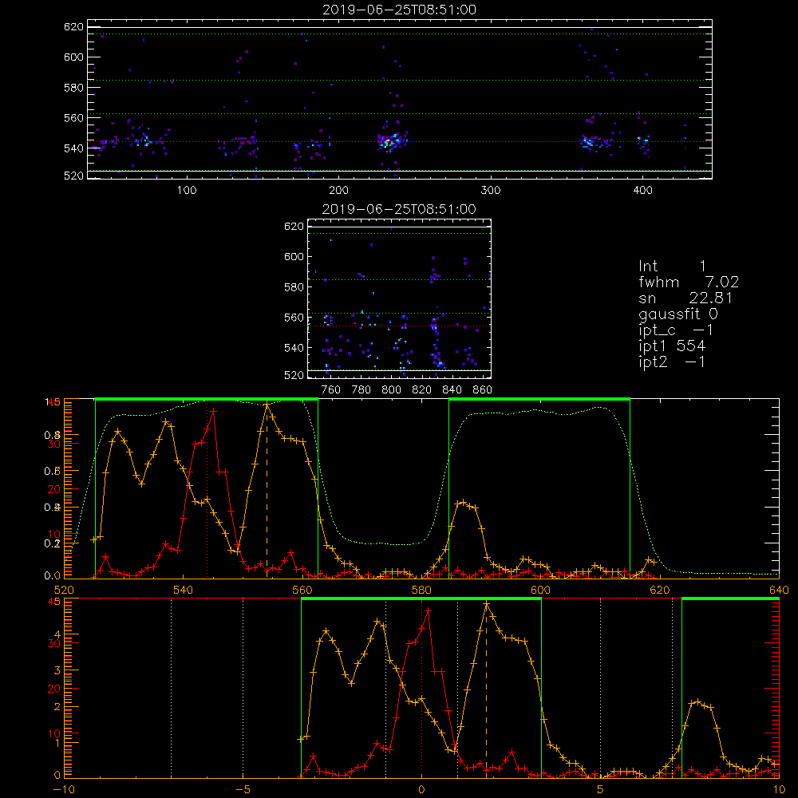Click the bright cluster near x=230 in top image

tap(391, 141)
